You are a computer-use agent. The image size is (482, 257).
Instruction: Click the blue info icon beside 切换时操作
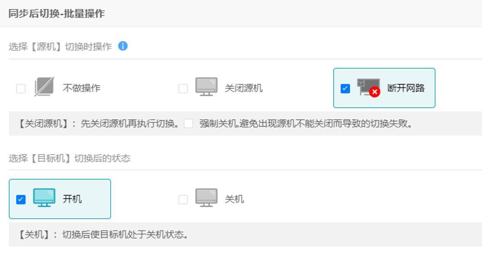pos(123,46)
